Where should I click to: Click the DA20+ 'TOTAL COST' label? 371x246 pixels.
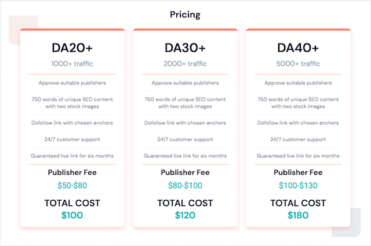72,203
